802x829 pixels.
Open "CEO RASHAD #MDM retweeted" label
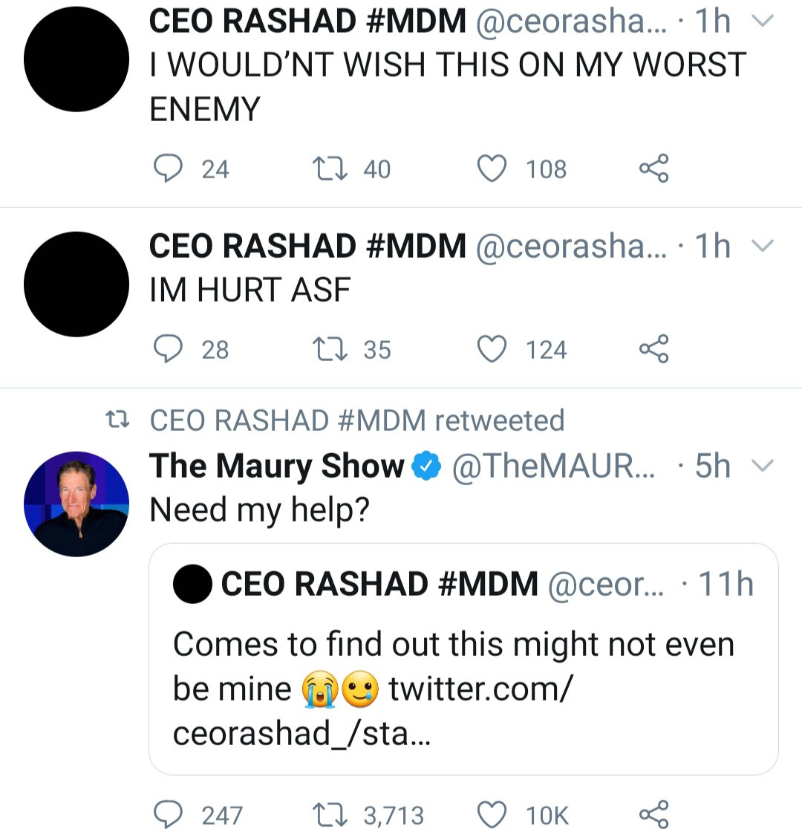coord(356,420)
